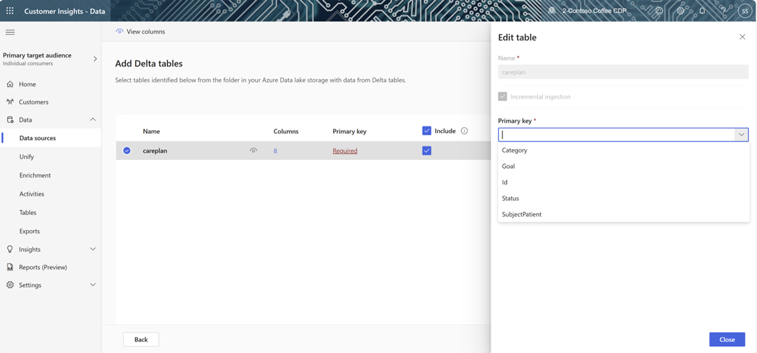Click the 8 columns link
Viewport: 757px width, 353px height.
(275, 150)
